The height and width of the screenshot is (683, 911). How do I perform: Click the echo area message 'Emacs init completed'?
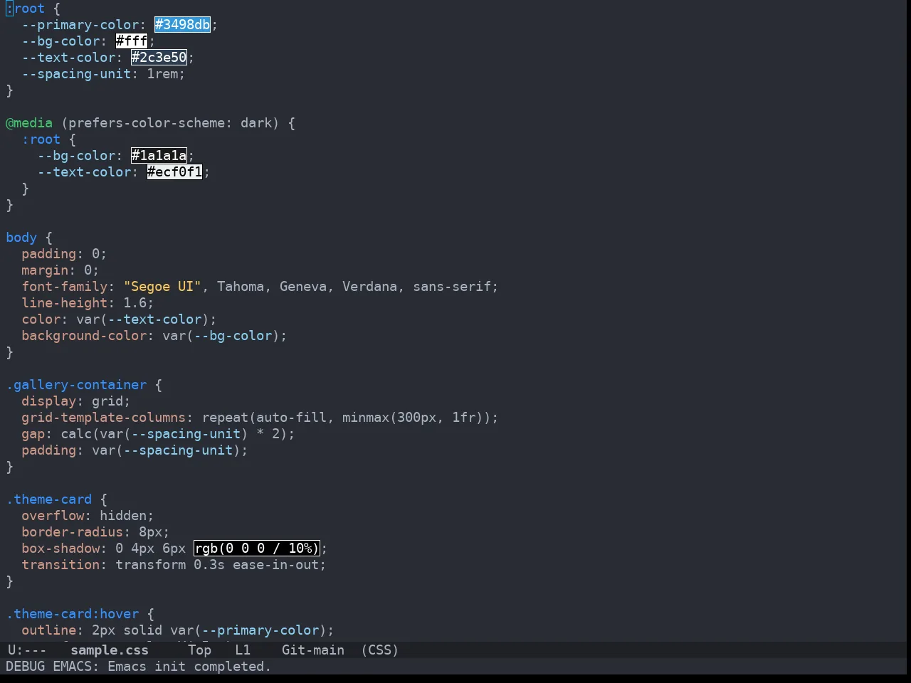click(x=189, y=667)
